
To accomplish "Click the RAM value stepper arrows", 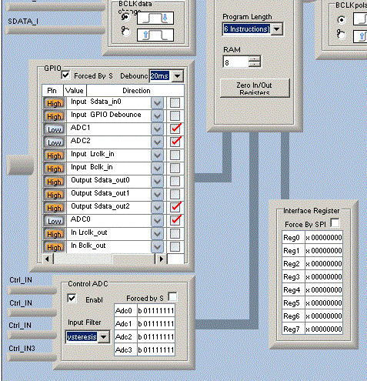I will [x=255, y=62].
